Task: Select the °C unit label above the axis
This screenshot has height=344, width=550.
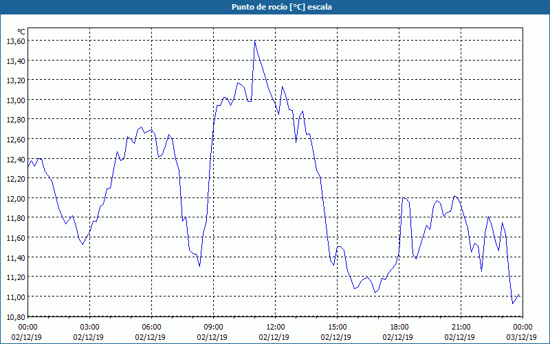Action: click(21, 32)
